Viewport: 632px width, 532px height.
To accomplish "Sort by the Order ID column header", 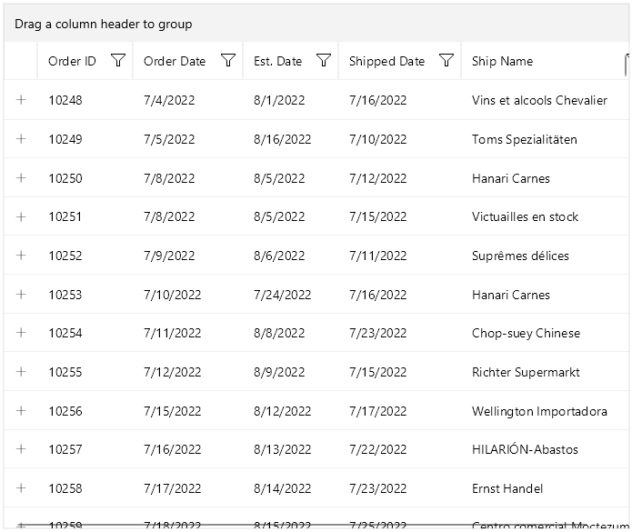I will [x=72, y=61].
